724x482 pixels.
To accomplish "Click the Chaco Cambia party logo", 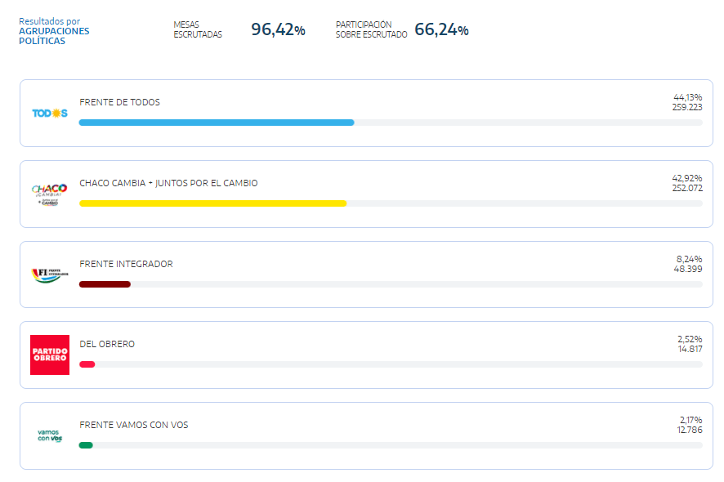I will click(49, 193).
